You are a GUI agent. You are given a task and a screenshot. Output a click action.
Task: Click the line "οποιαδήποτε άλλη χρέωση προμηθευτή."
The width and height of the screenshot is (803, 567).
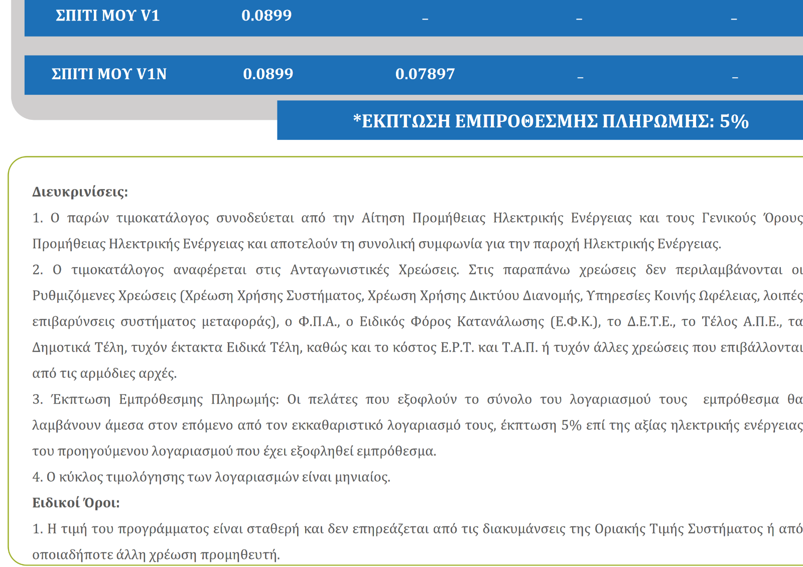[156, 555]
